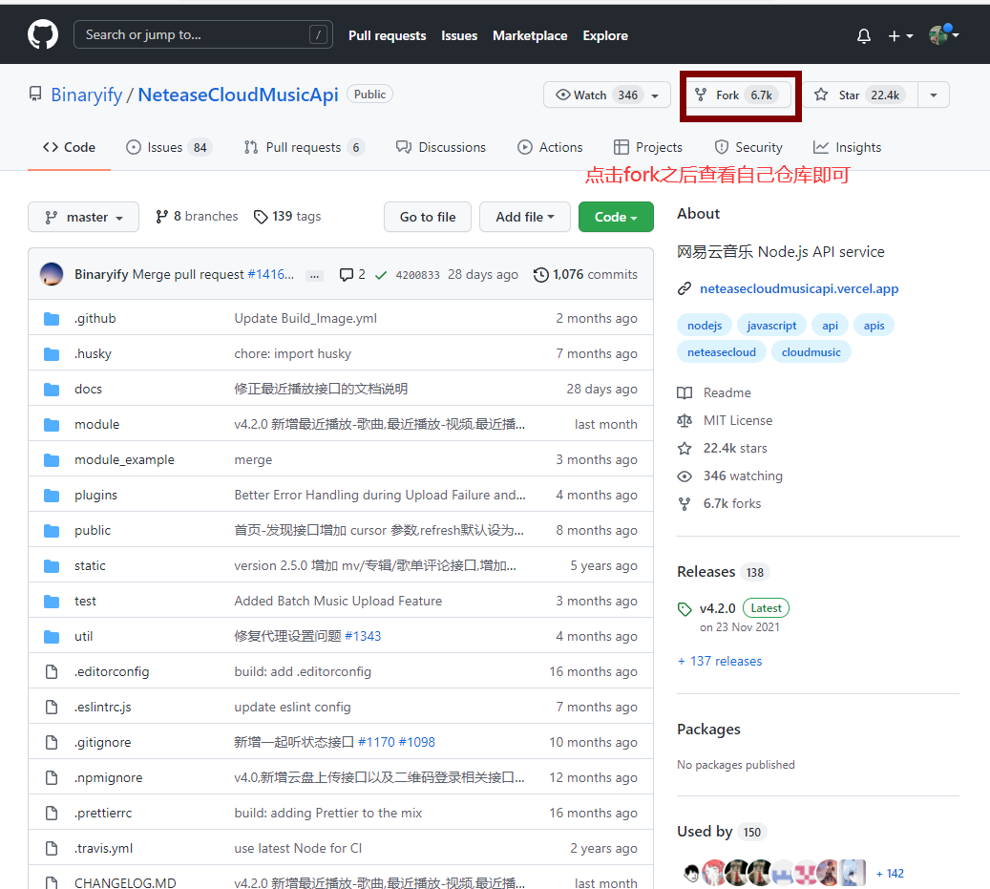Switch to the Actions tab
The width and height of the screenshot is (990, 889).
(550, 147)
